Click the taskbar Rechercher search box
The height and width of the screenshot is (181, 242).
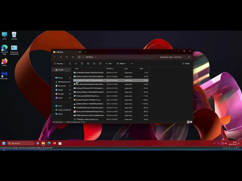[x=21, y=143]
